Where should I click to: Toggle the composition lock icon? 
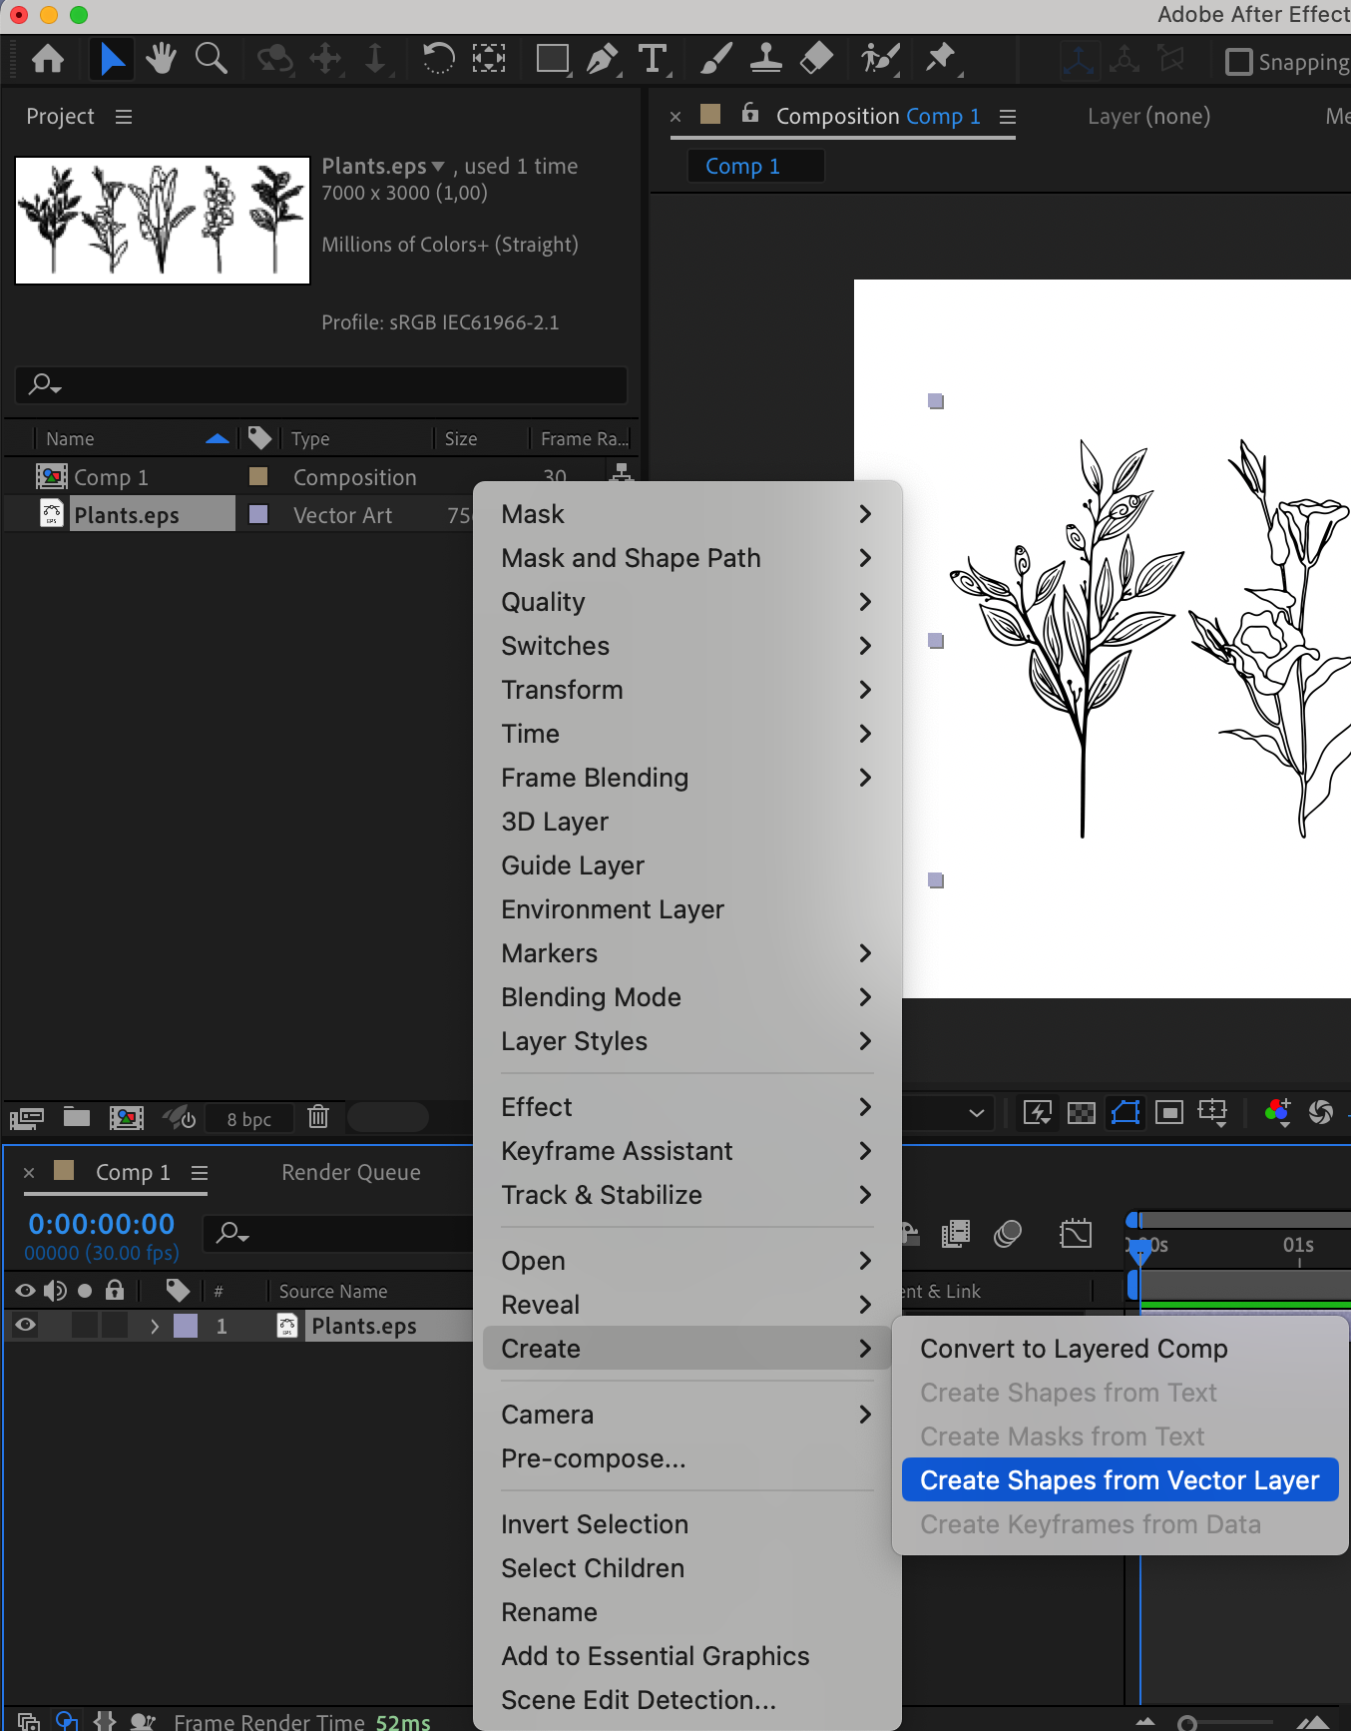tap(750, 114)
